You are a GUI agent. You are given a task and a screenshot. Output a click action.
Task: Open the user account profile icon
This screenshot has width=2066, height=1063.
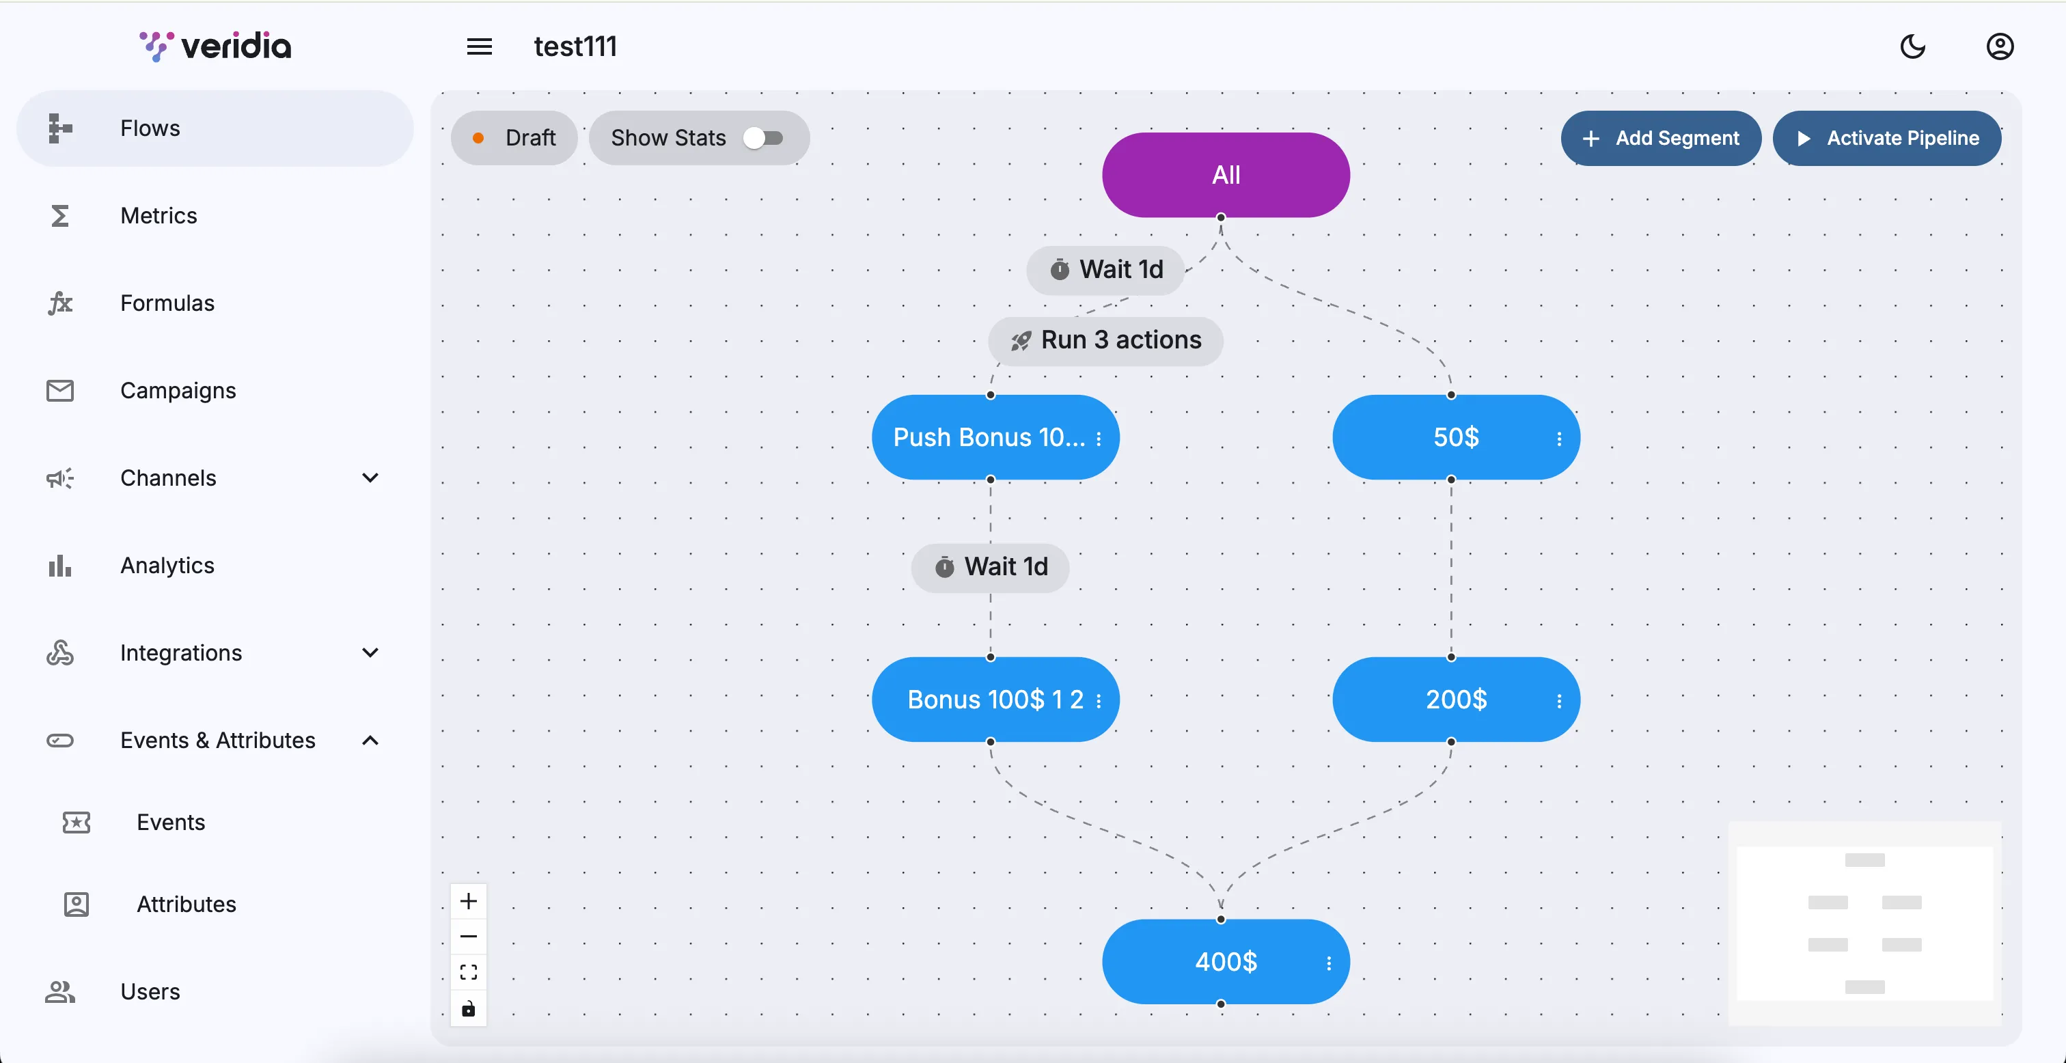tap(2000, 46)
